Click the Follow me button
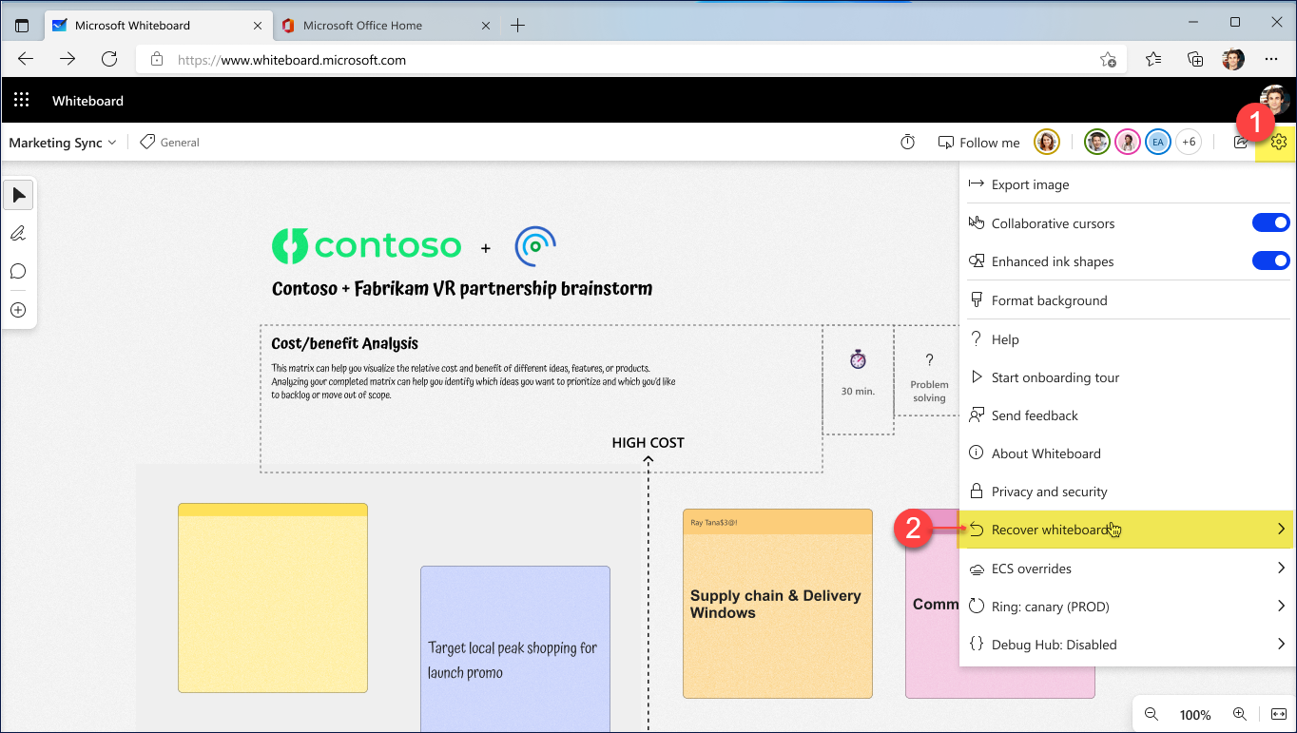This screenshot has height=733, width=1297. tap(978, 143)
